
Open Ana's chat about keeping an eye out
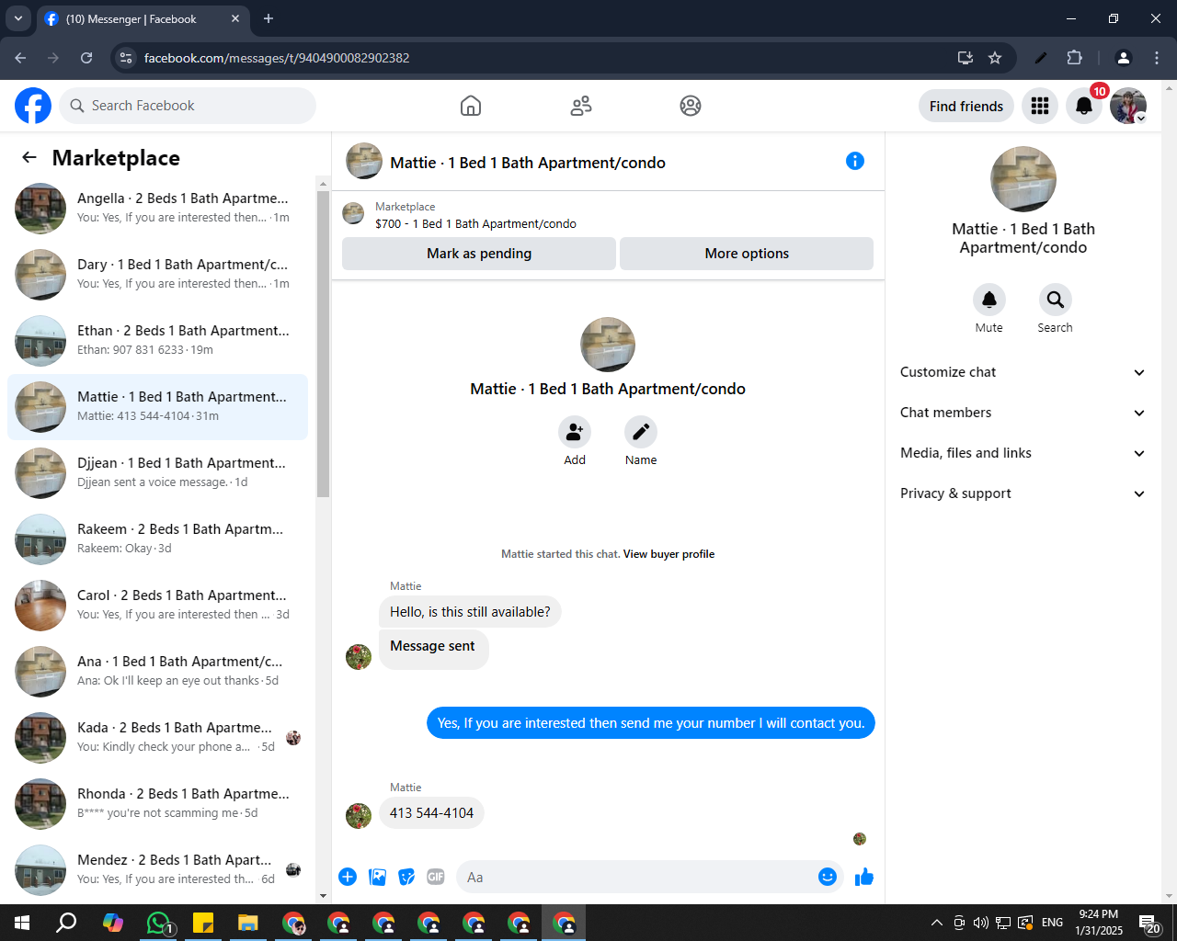157,672
